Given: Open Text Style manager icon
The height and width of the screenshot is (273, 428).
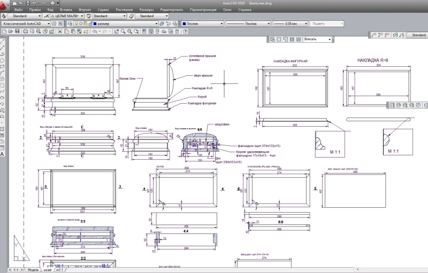Looking at the screenshot, I should tap(4, 16).
